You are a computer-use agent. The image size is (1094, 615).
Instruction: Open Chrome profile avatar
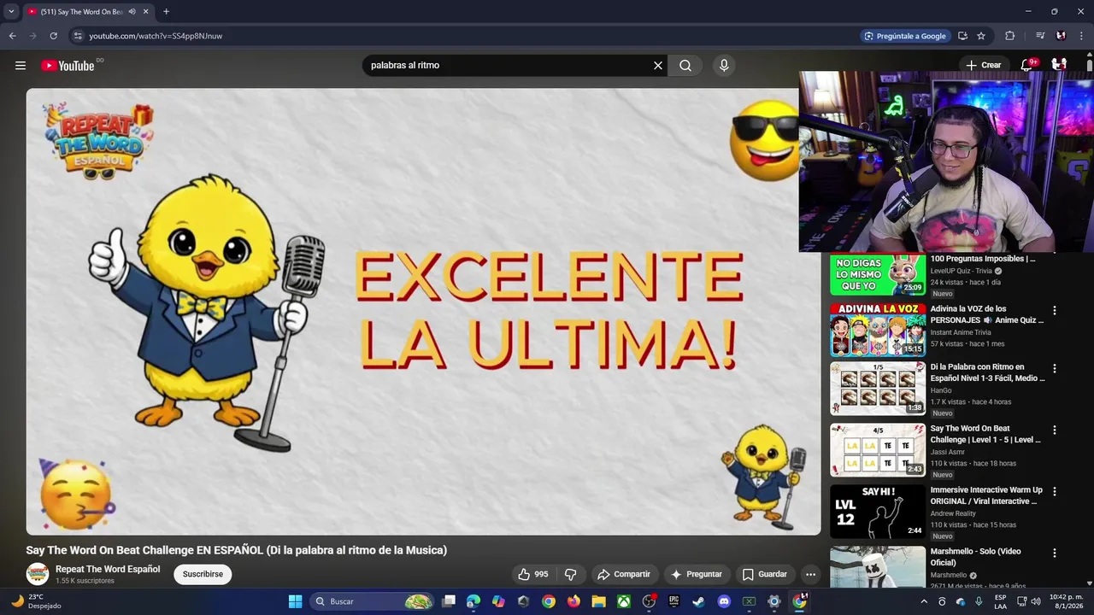coord(1061,36)
